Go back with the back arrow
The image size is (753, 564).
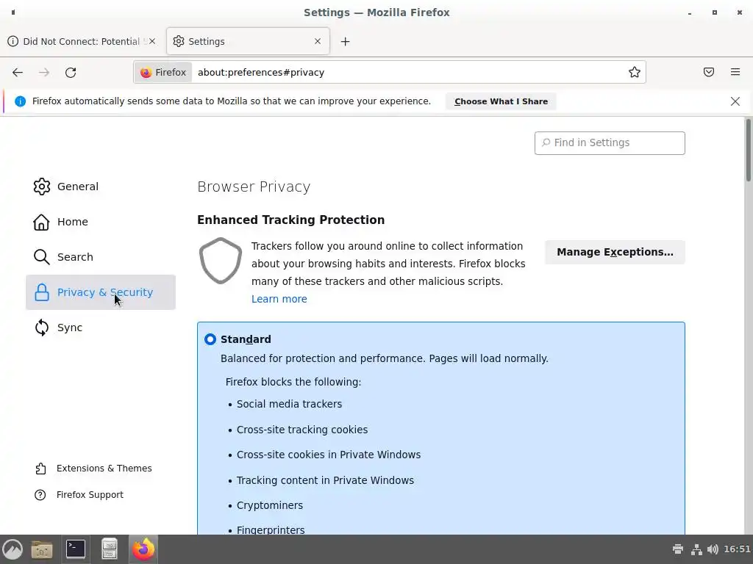18,73
